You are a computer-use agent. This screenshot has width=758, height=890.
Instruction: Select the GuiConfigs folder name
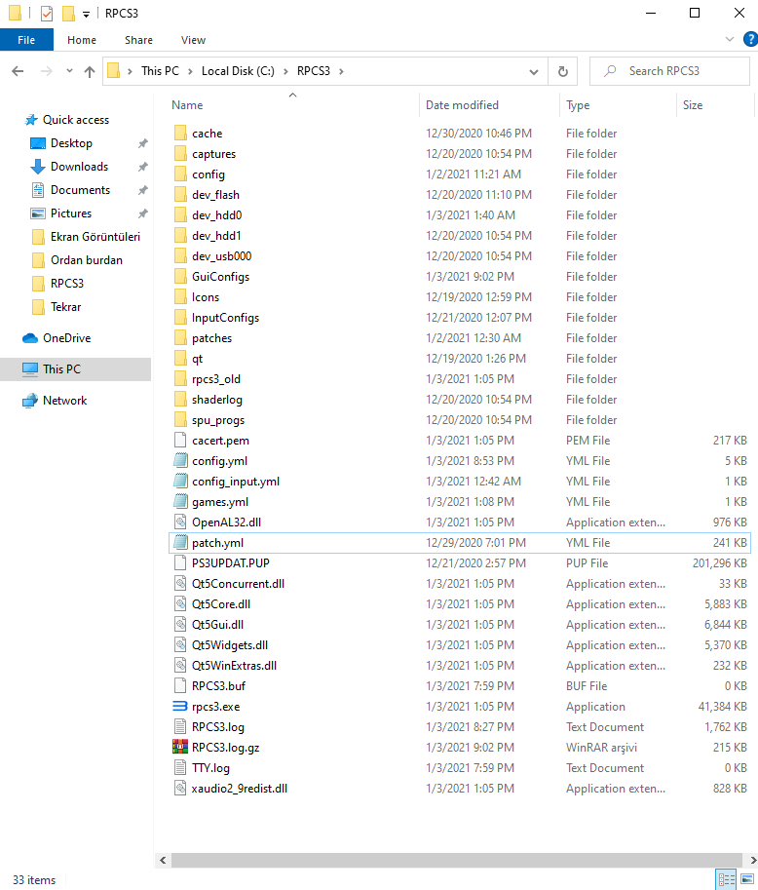(220, 277)
